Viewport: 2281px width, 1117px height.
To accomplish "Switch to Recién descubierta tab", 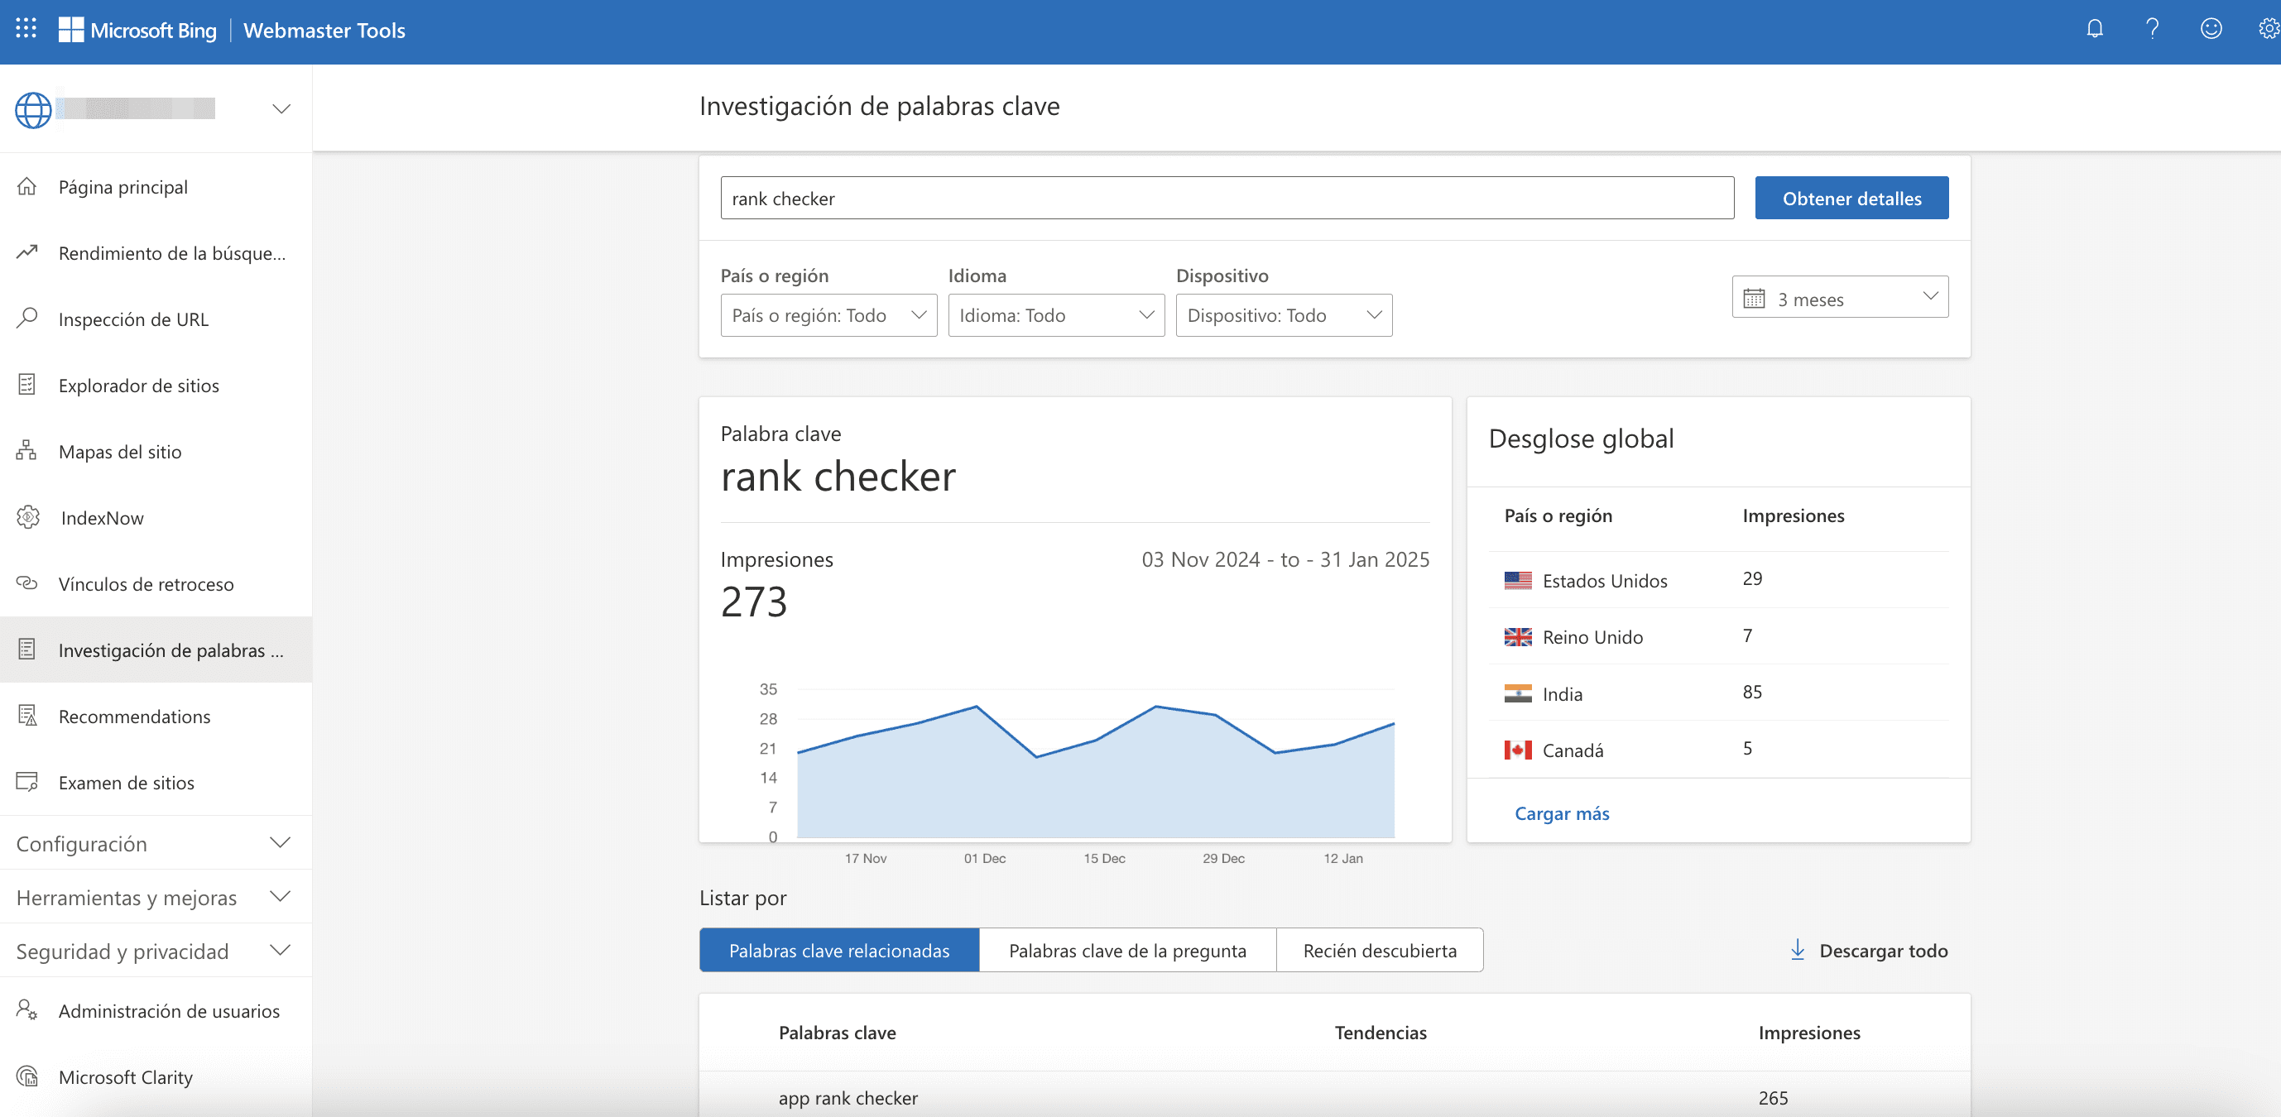I will click(x=1377, y=950).
